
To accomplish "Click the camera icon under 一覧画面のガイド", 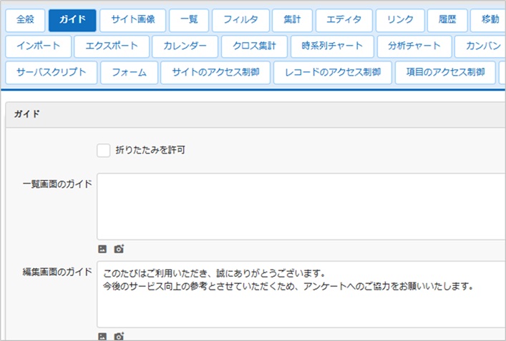I will tap(119, 249).
